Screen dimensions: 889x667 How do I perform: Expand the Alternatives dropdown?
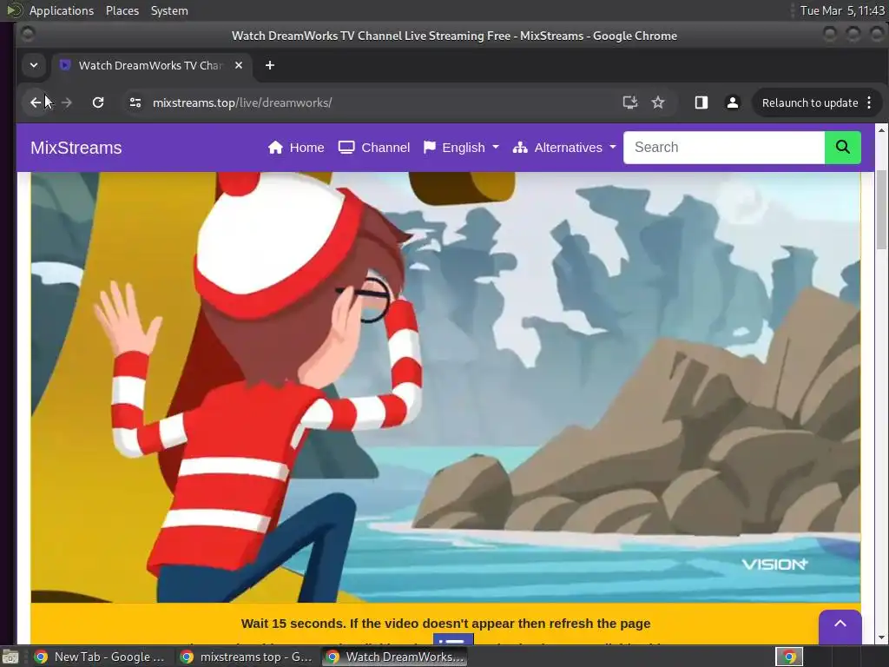point(564,148)
